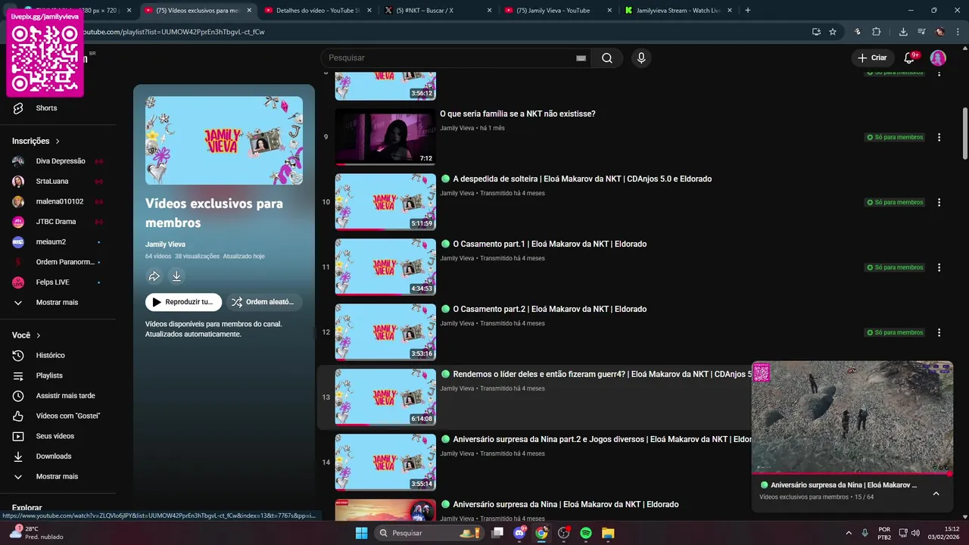
Task: Click the Criar button
Action: point(871,58)
